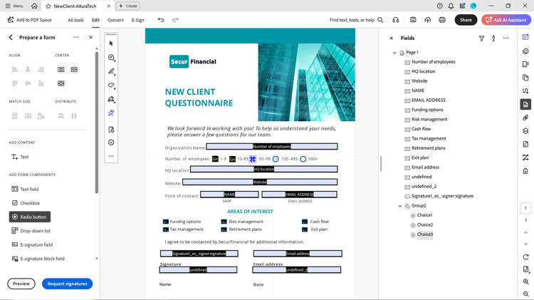Open Ask AI Assistant
The image size is (534, 300).
point(506,20)
